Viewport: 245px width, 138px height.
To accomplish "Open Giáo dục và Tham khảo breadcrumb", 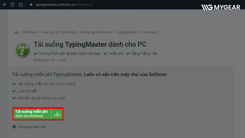I will (x=58, y=32).
